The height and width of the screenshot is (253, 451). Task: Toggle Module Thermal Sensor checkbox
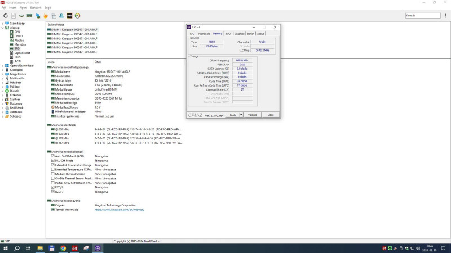[x=52, y=174]
